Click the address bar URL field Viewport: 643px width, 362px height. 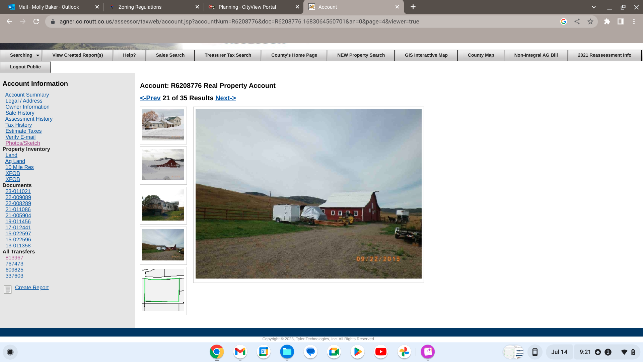239,21
